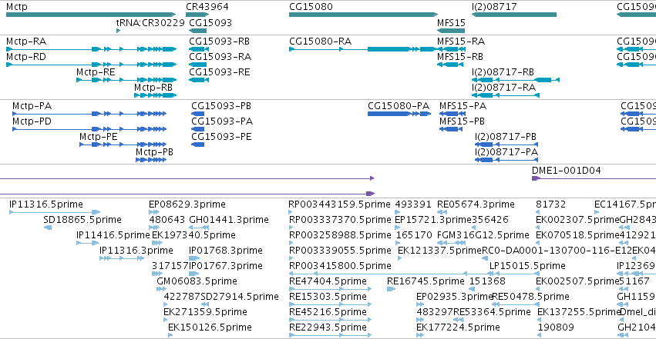Open EST SD18865.5prime label
Screen dimensions: 656x339
coord(82,220)
